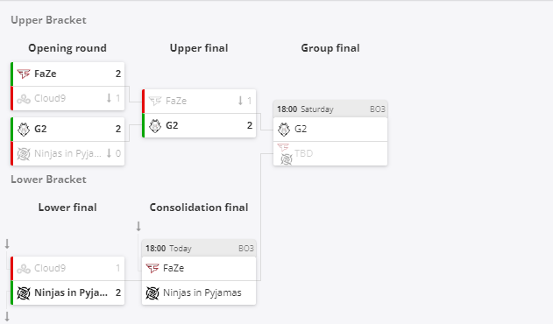Select the TBD slot in Group final
The image size is (553, 324).
click(x=330, y=154)
